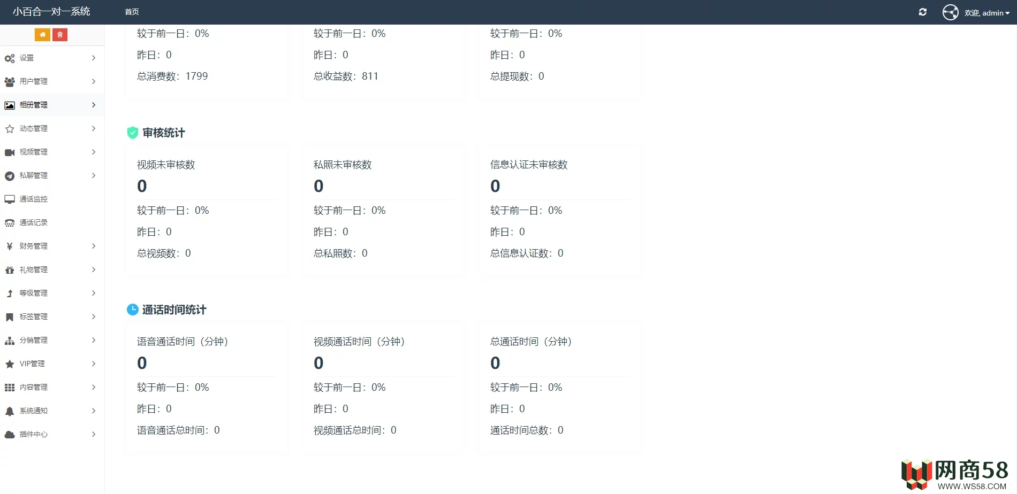
Task: Click the 通话时间总数: 0 text
Action: pyautogui.click(x=527, y=430)
